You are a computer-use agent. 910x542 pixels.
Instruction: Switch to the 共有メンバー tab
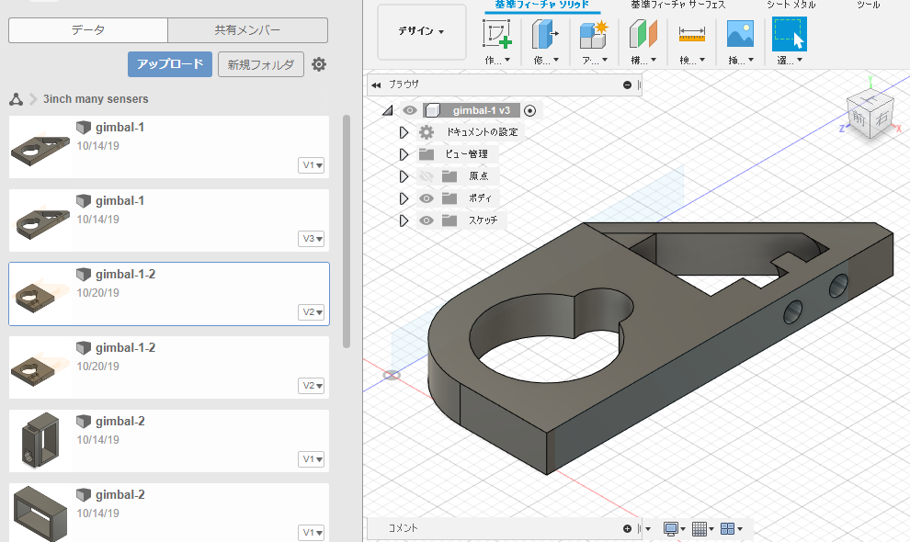248,30
